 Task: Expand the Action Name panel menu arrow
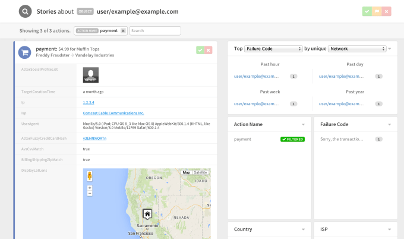(303, 124)
